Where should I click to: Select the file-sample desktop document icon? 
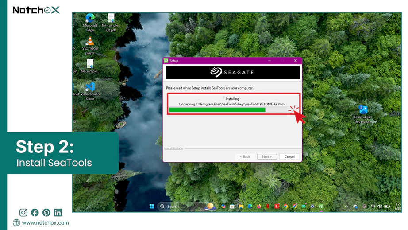(x=90, y=66)
